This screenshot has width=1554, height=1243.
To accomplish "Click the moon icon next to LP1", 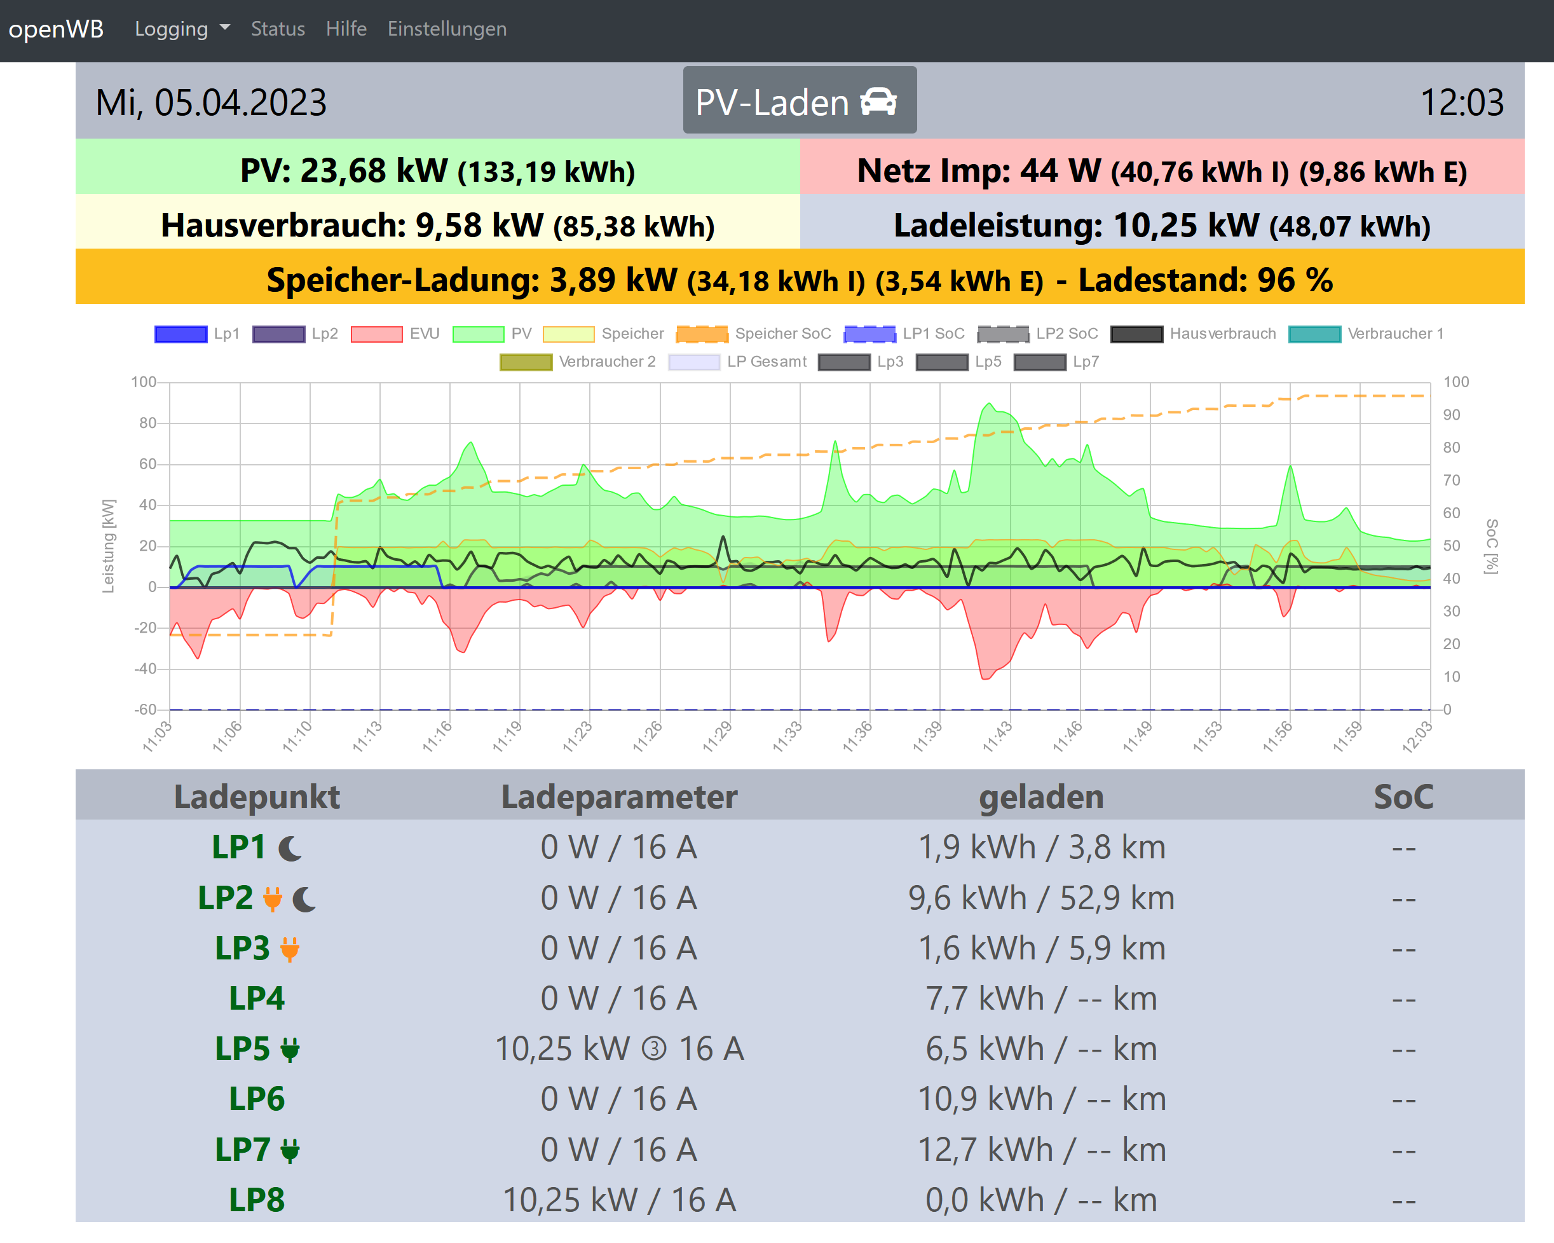I will coord(290,849).
